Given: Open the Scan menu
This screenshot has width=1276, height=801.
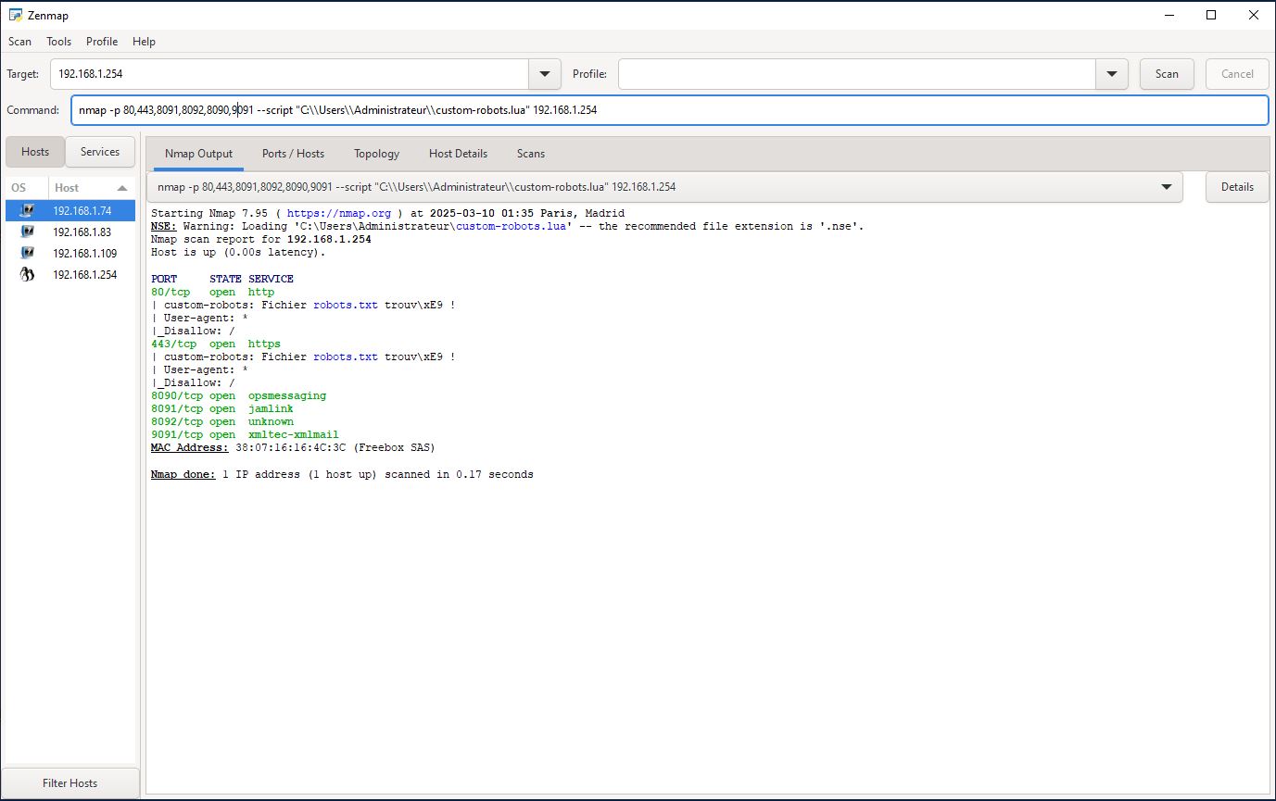Looking at the screenshot, I should [x=19, y=42].
